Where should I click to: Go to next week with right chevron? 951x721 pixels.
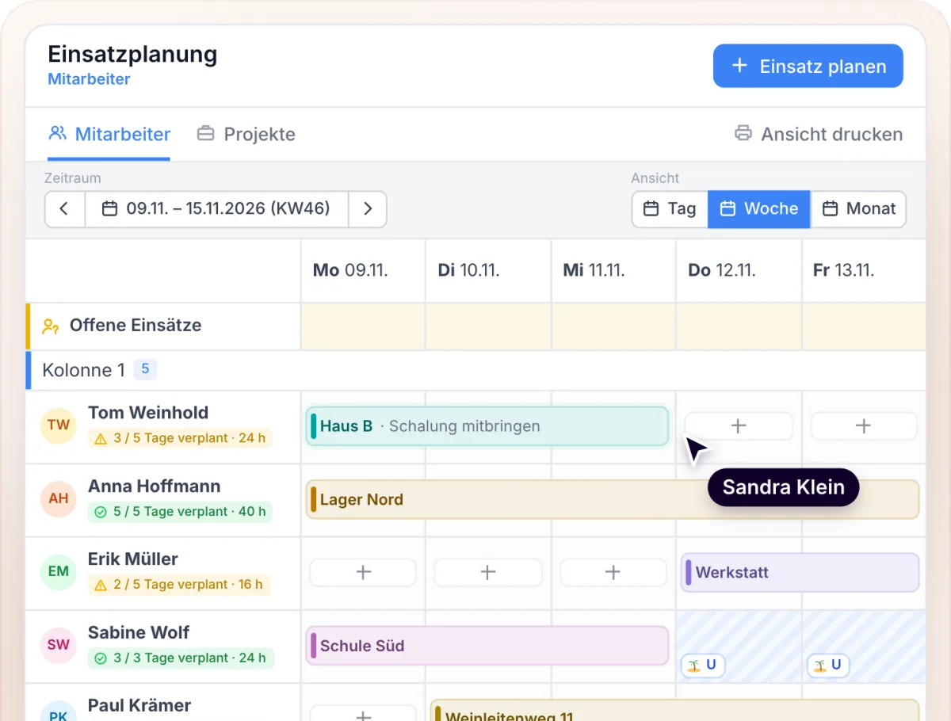tap(368, 209)
